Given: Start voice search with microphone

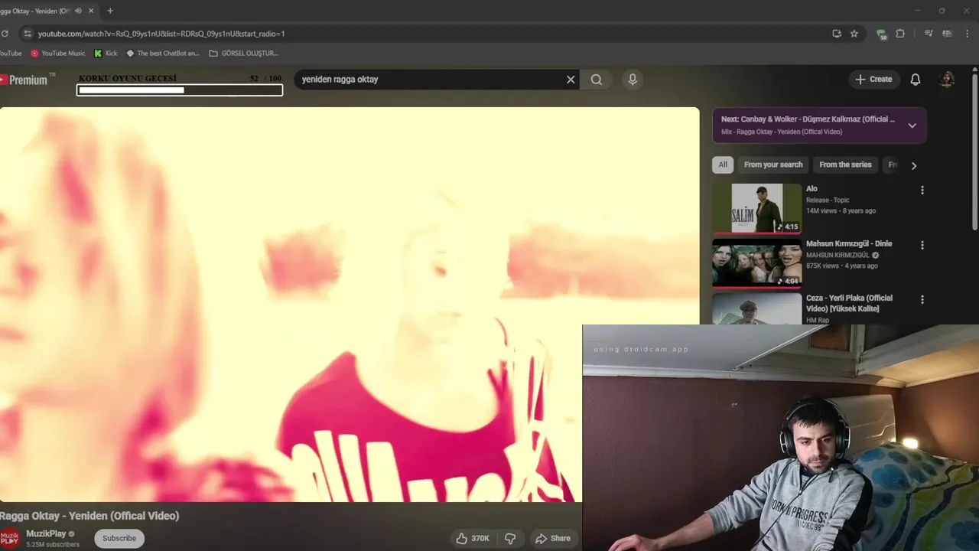Looking at the screenshot, I should (x=632, y=80).
